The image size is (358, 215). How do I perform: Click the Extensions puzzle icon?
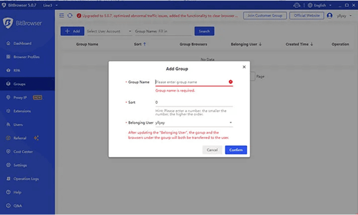pos(8,111)
